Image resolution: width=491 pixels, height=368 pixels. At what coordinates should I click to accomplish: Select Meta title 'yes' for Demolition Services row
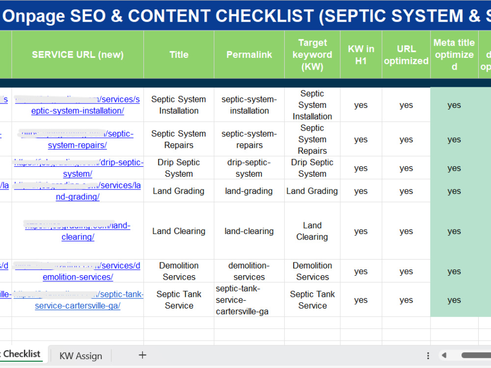pyautogui.click(x=454, y=271)
